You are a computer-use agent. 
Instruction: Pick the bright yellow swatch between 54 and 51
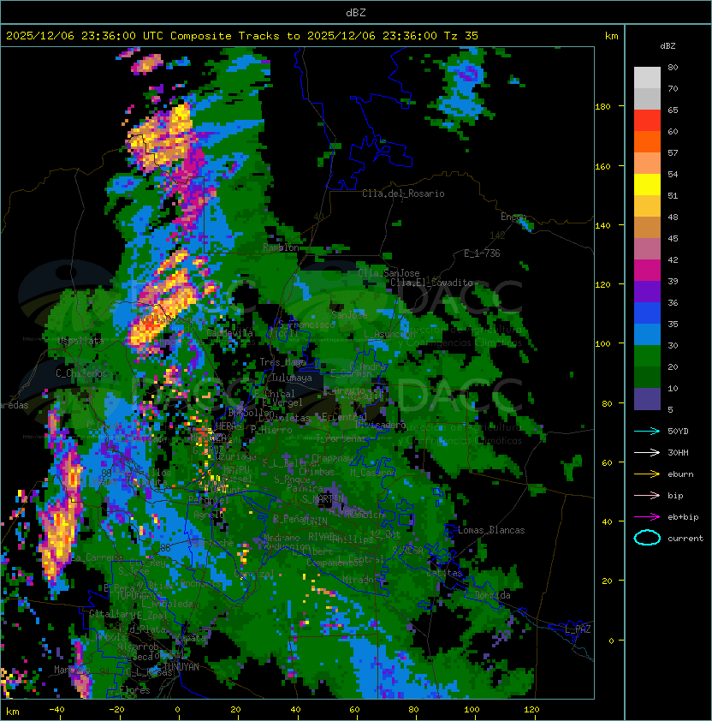click(x=647, y=185)
